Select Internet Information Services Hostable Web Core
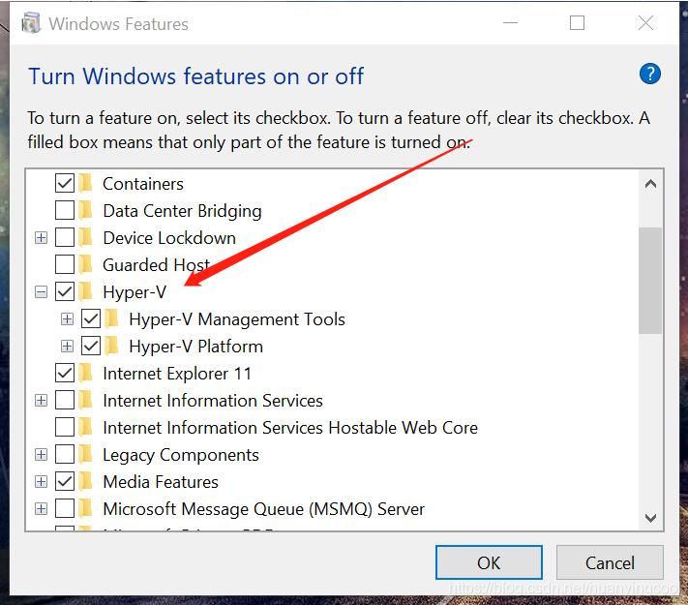The width and height of the screenshot is (688, 605). tap(289, 427)
